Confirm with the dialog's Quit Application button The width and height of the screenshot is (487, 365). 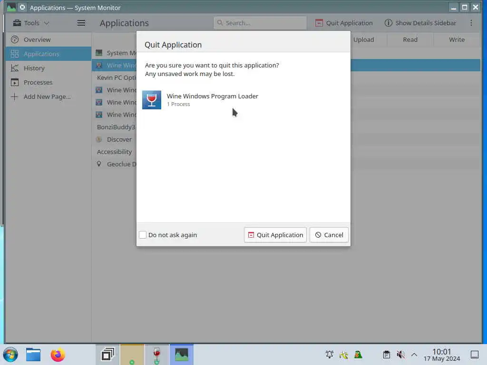pyautogui.click(x=275, y=235)
